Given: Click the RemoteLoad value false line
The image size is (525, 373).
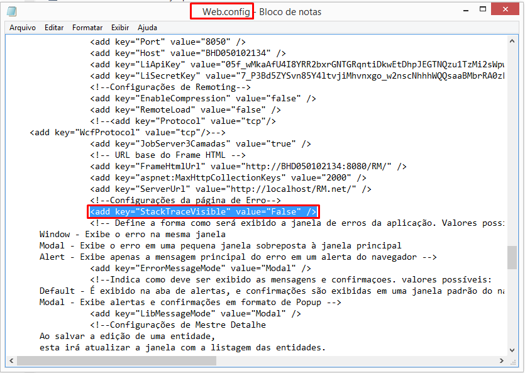Looking at the screenshot, I should point(185,110).
